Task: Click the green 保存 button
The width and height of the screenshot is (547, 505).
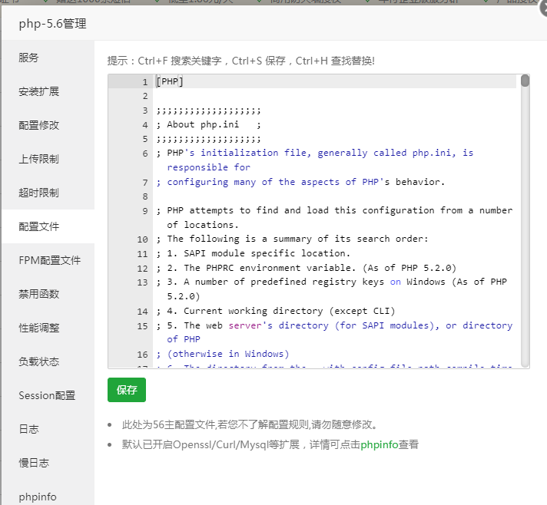Action: pyautogui.click(x=127, y=390)
